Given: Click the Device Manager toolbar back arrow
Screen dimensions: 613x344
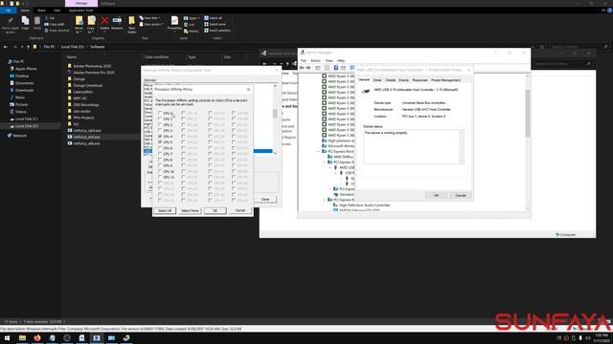Looking at the screenshot, I should pyautogui.click(x=302, y=68).
